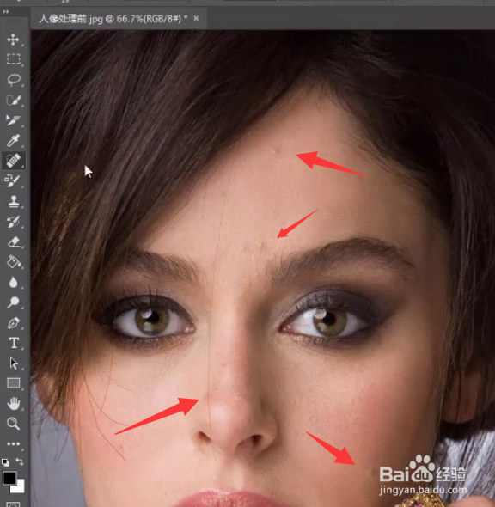Select the Spot Healing Brush tool

point(13,161)
